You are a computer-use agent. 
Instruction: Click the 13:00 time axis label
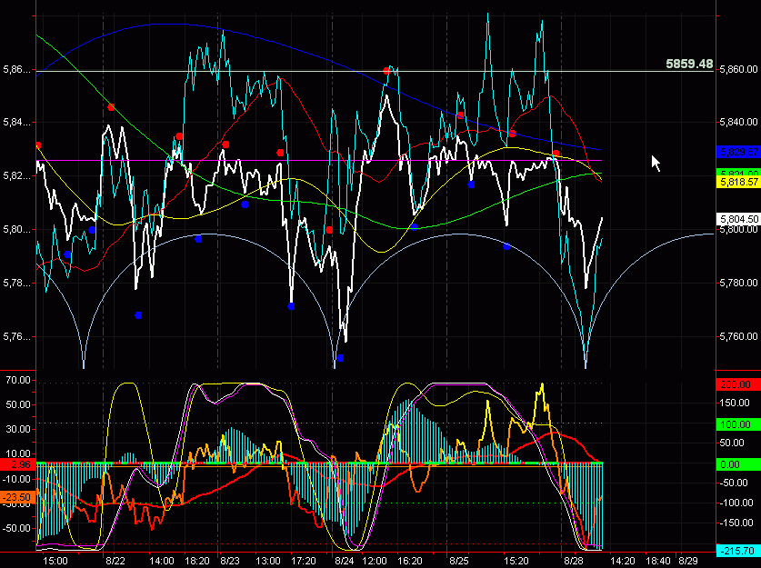coord(268,562)
